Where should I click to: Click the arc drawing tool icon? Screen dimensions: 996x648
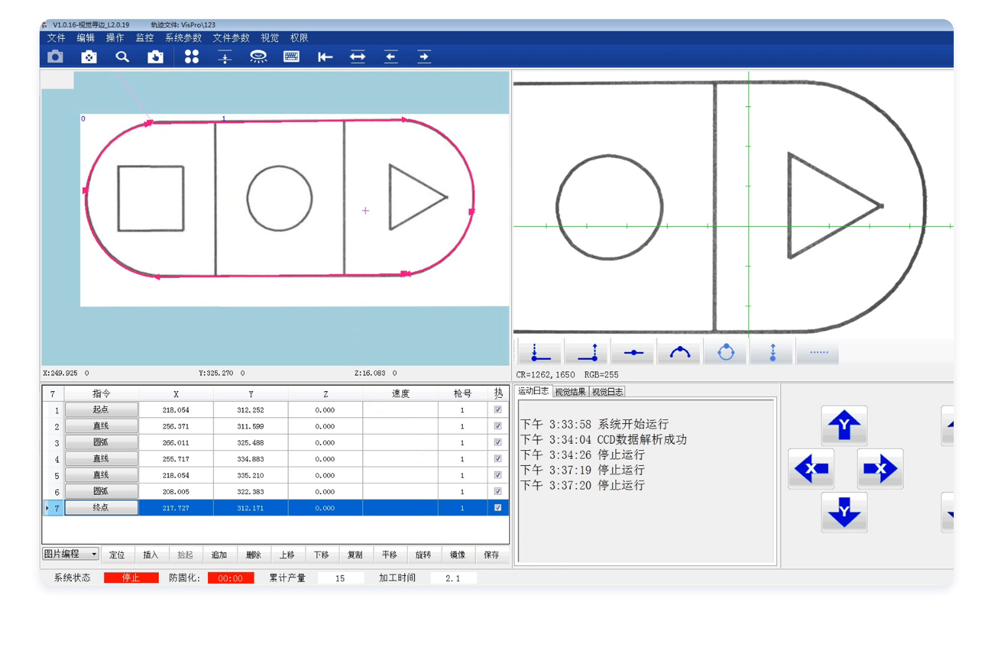[680, 352]
